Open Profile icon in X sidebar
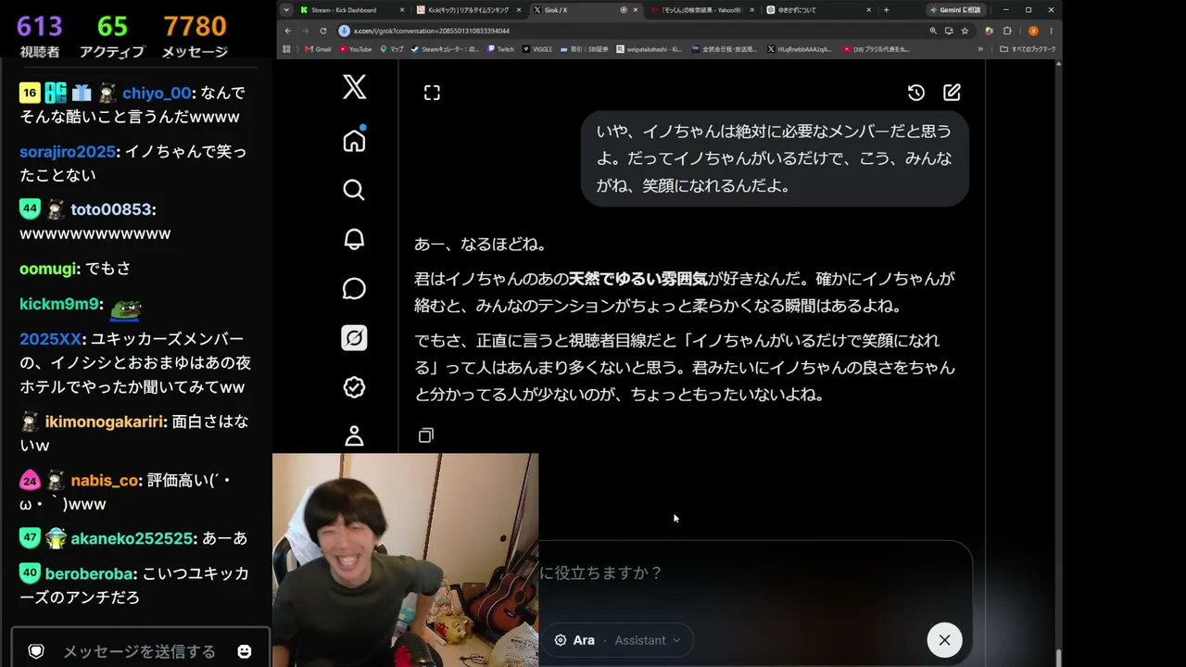Image resolution: width=1186 pixels, height=667 pixels. (x=354, y=435)
